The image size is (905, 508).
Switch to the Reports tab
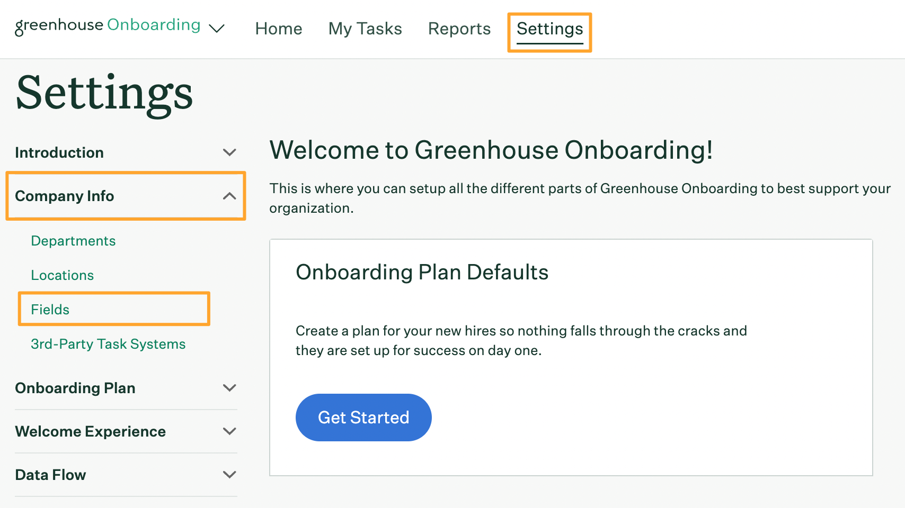pos(459,29)
